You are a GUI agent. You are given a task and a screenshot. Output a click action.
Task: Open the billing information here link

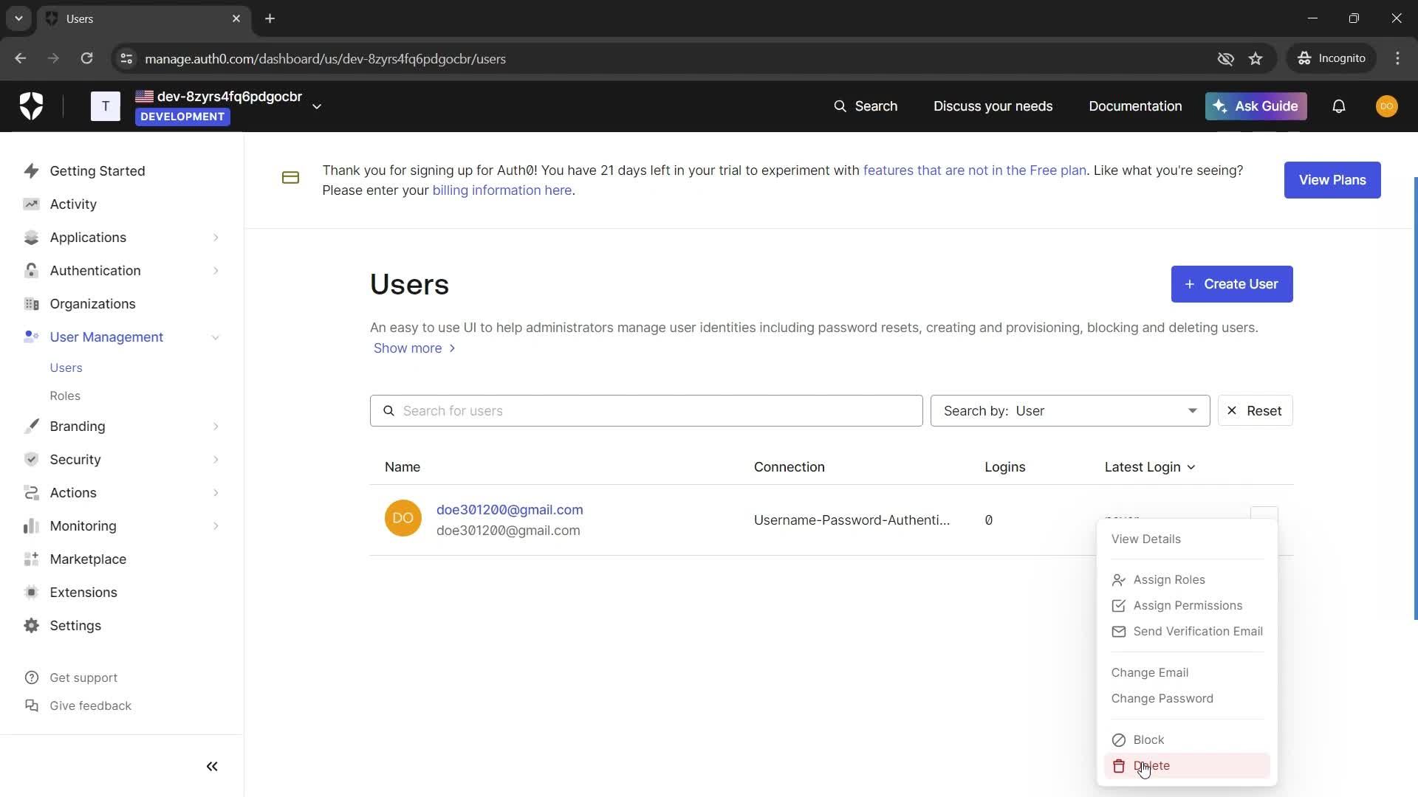pos(502,190)
